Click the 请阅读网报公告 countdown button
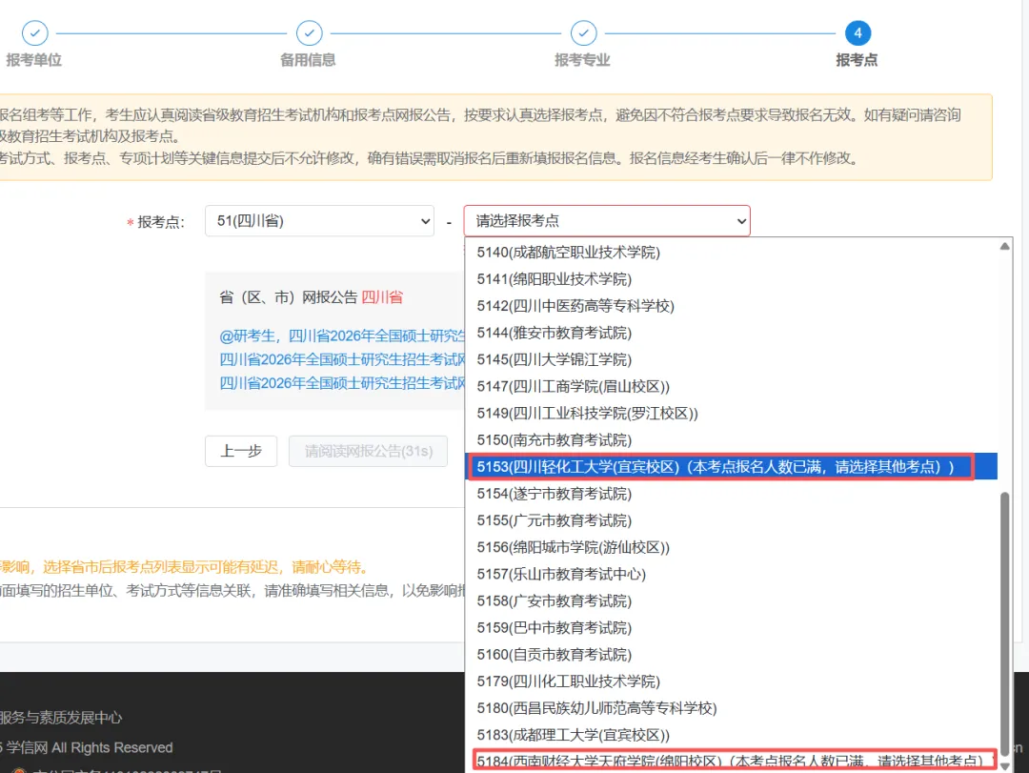Image resolution: width=1029 pixels, height=773 pixels. pyautogui.click(x=369, y=451)
